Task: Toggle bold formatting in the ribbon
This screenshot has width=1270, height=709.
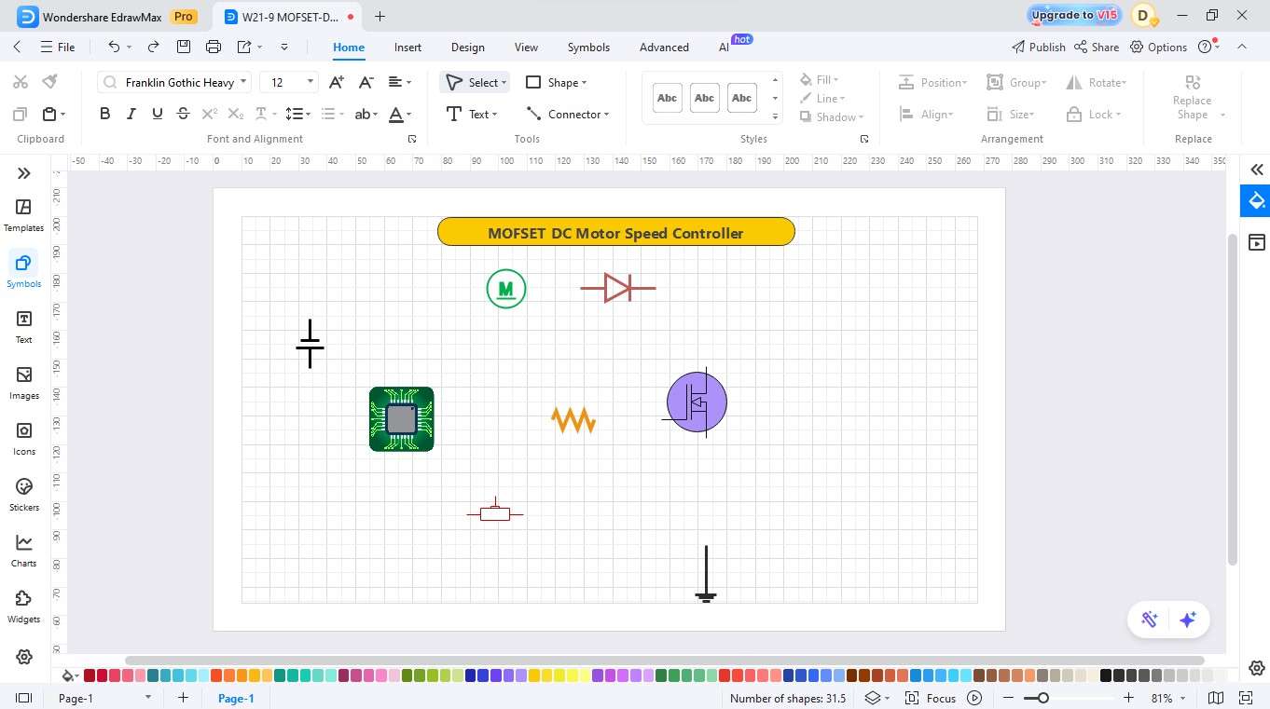Action: pyautogui.click(x=104, y=114)
